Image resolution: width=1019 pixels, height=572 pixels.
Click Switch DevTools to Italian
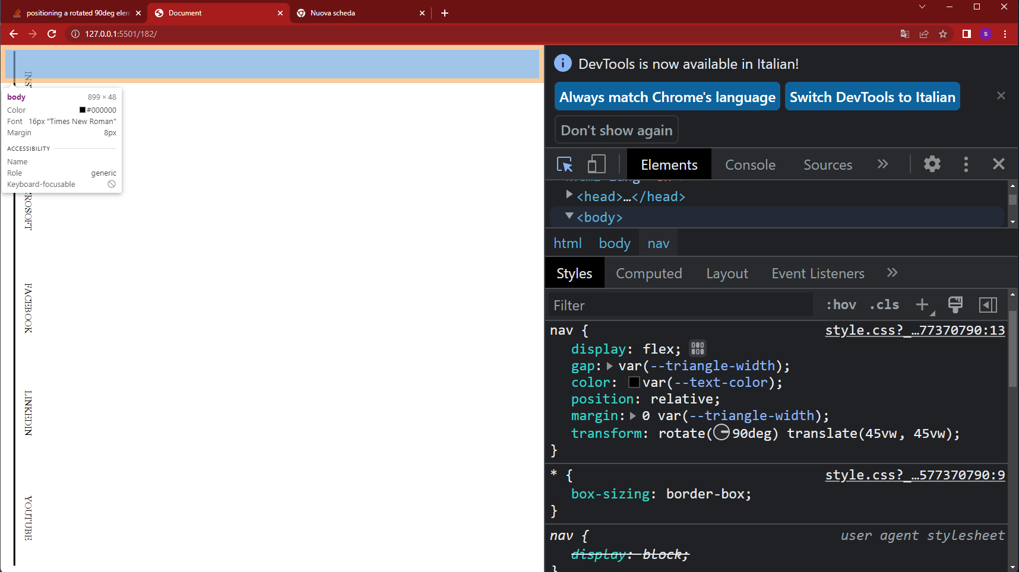[x=872, y=97]
